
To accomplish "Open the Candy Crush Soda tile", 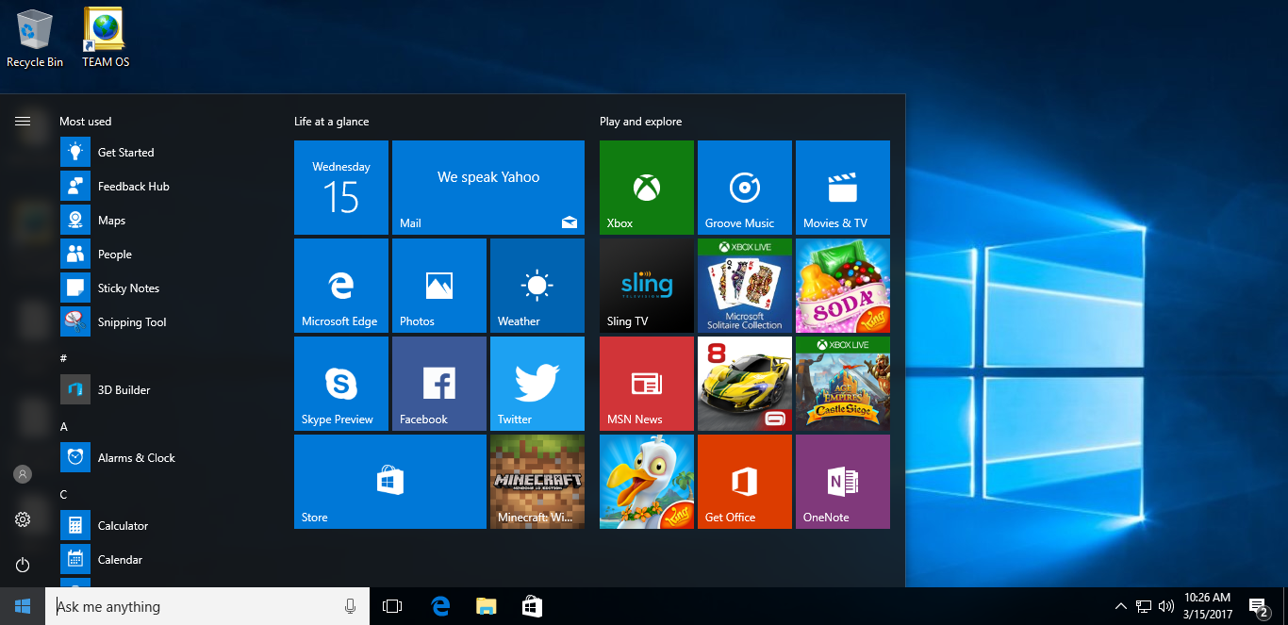I will (843, 286).
